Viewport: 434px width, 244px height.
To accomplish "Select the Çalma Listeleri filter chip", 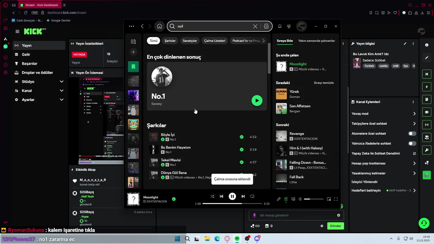I will [215, 41].
